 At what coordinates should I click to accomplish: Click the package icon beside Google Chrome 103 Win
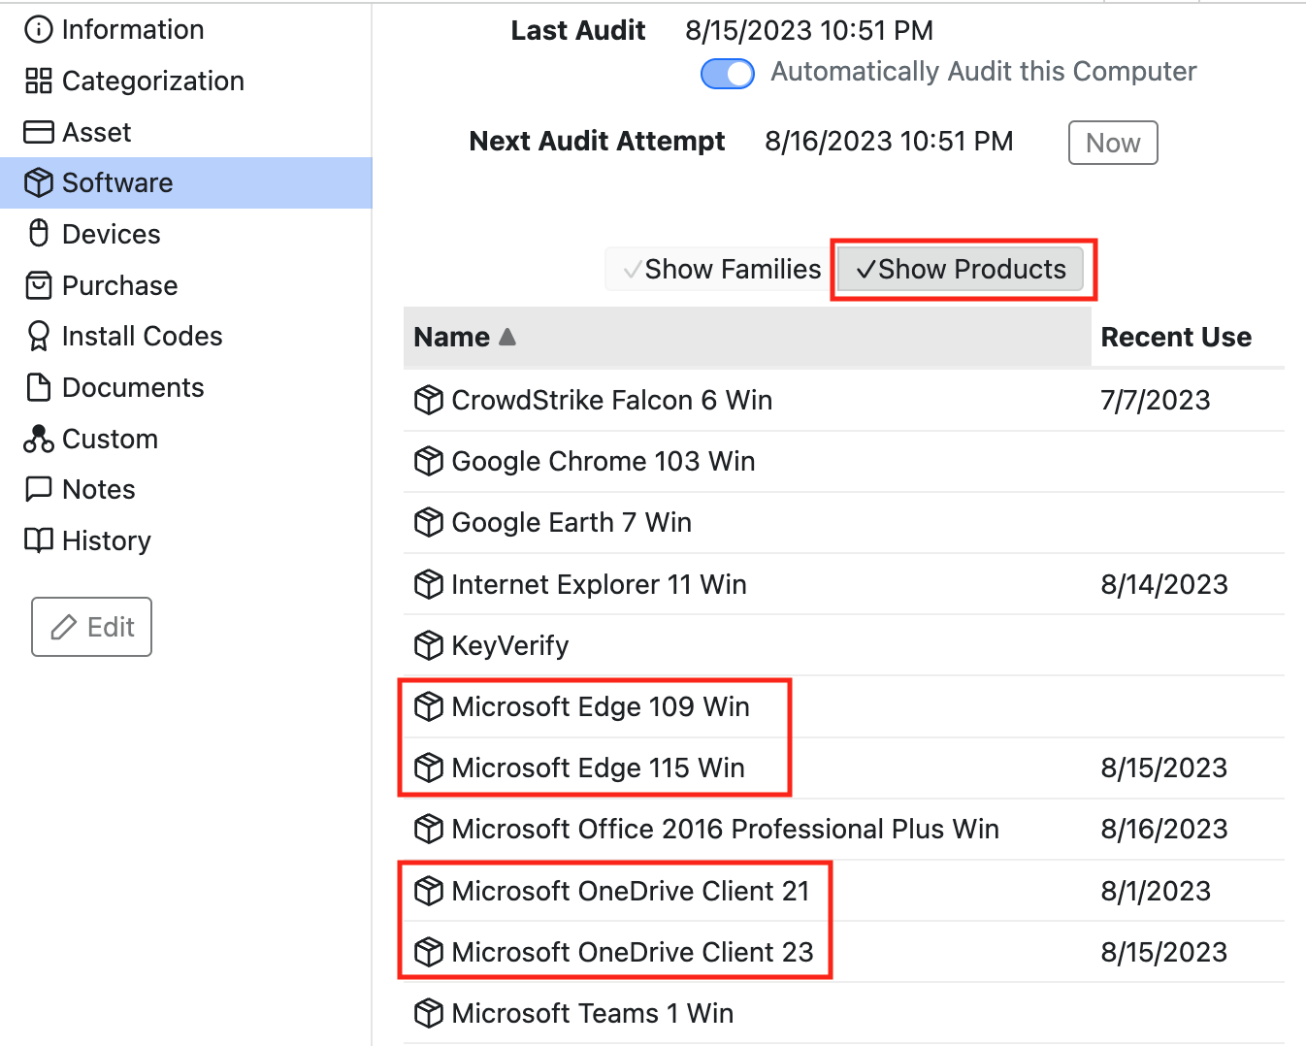(x=428, y=461)
